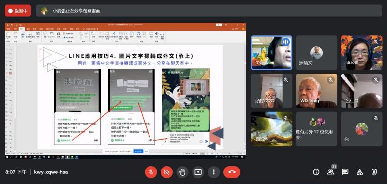The image size is (387, 184).
Task: Open the chat with everyone panel
Action: click(x=345, y=172)
